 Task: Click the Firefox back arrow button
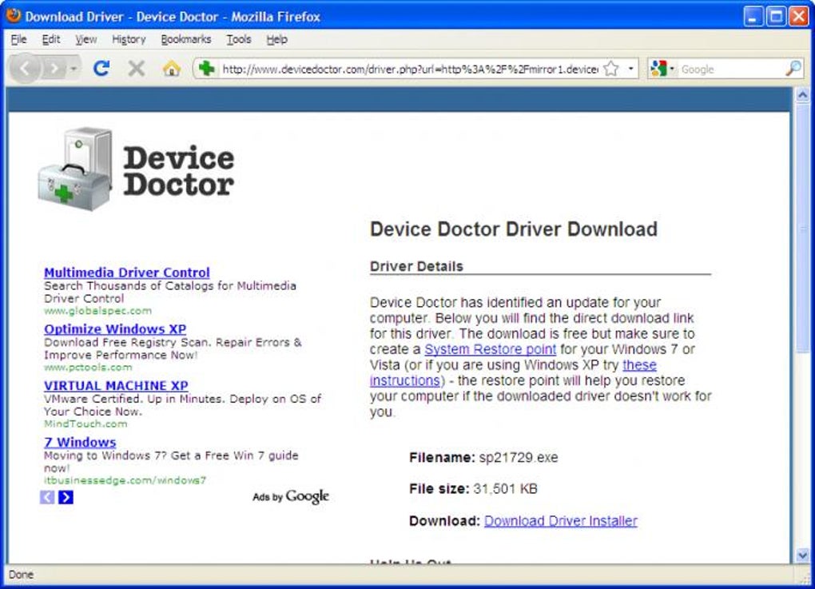pos(25,68)
